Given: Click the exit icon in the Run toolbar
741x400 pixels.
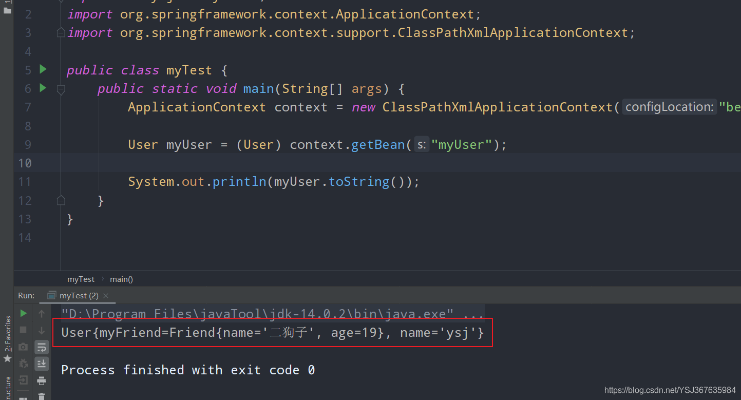Looking at the screenshot, I should click(23, 380).
